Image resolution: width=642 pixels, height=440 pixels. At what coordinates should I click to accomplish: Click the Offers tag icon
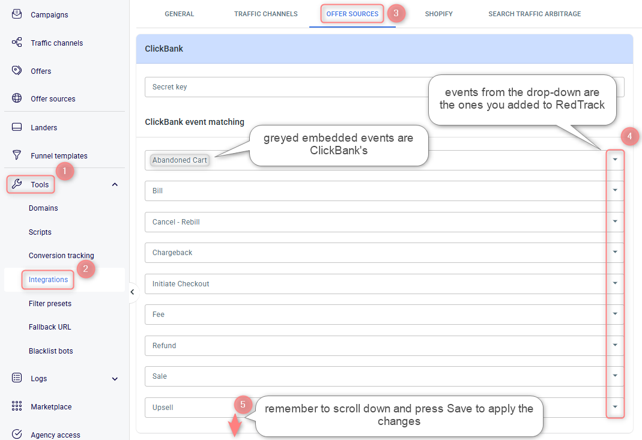point(17,70)
